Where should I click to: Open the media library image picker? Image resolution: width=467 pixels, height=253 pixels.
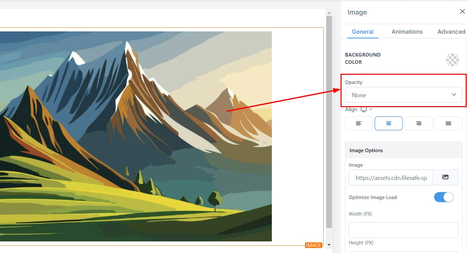[x=445, y=178]
